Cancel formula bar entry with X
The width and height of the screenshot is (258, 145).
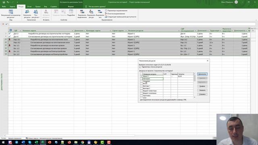pyautogui.click(x=3, y=24)
